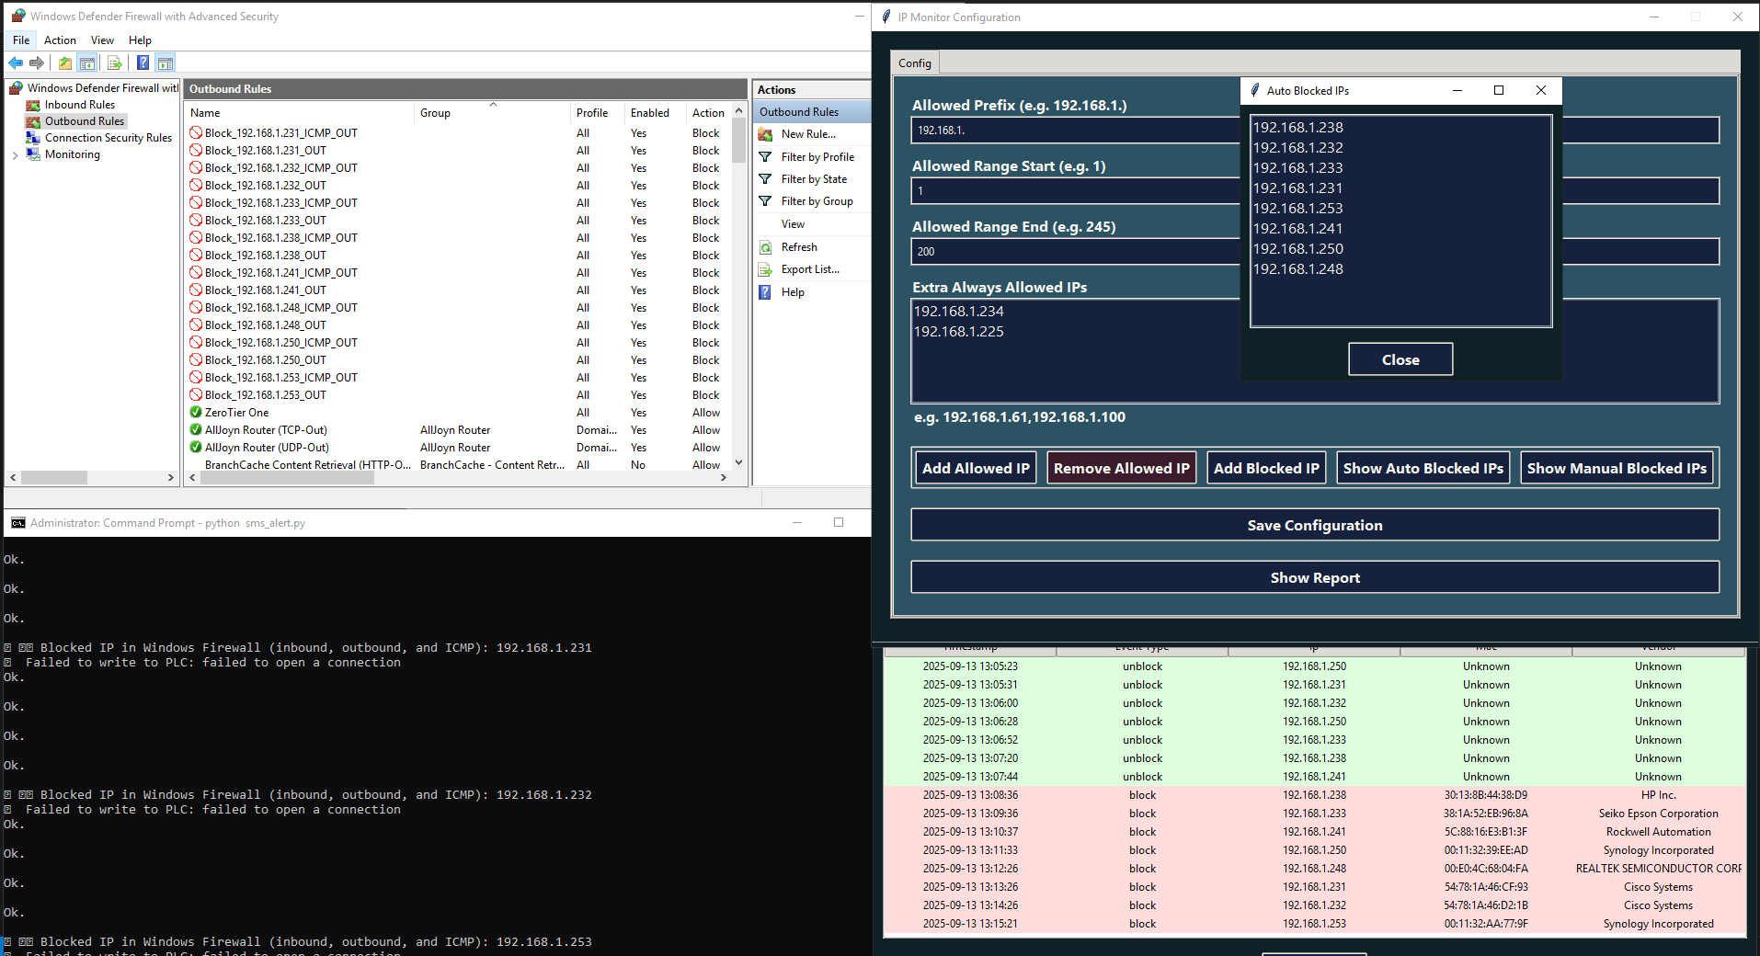Click the Refresh icon in Actions pane
Viewport: 1760px width, 956px height.
tap(765, 247)
